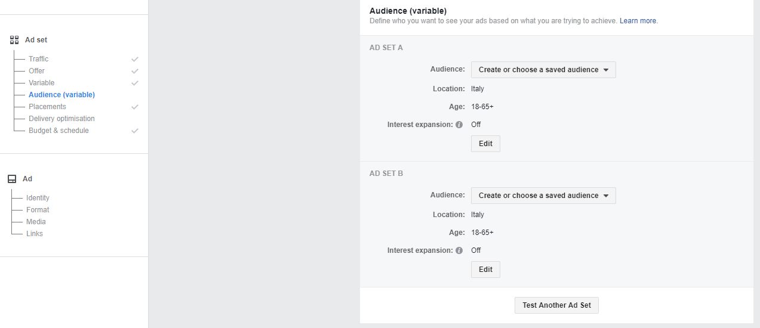Click the Ad section icon

[12, 179]
